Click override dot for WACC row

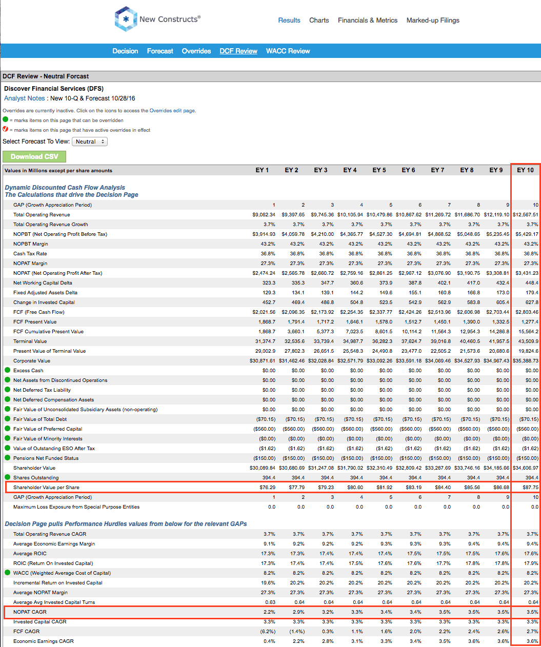point(7,573)
